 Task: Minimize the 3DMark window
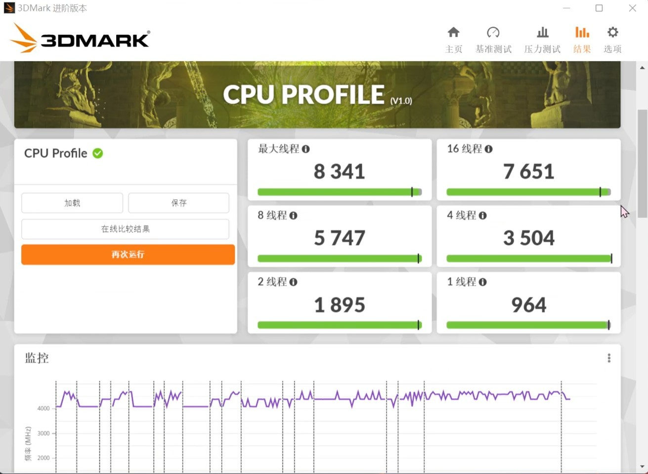tap(566, 8)
